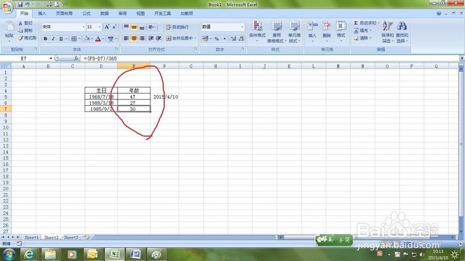Save workbook from quick access toolbar
The image size is (465, 261).
pyautogui.click(x=20, y=5)
